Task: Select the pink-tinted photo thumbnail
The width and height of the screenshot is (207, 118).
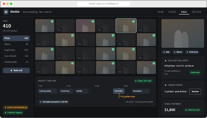Action: coord(85,26)
